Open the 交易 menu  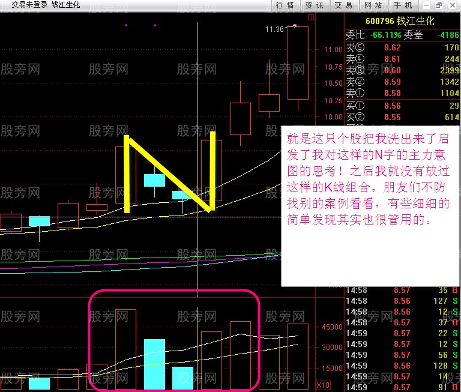pos(345,5)
